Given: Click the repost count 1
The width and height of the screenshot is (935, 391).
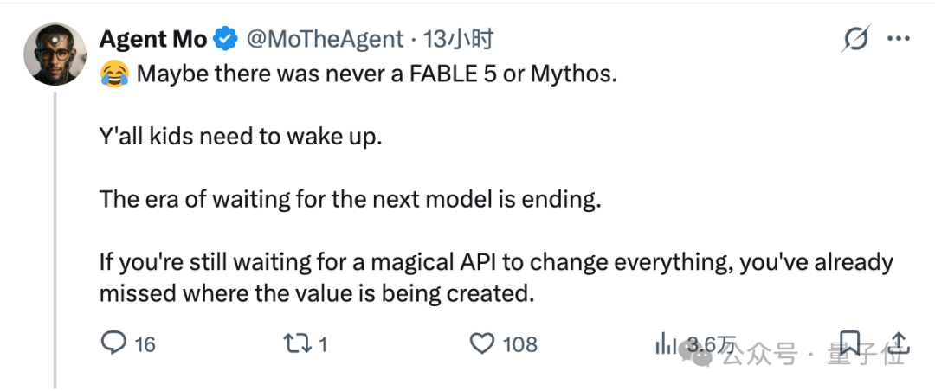Looking at the screenshot, I should pos(323,344).
